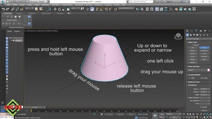212x119 pixels.
Task: Expand the Polygon Modeling panel arrow
Action: [24, 27]
